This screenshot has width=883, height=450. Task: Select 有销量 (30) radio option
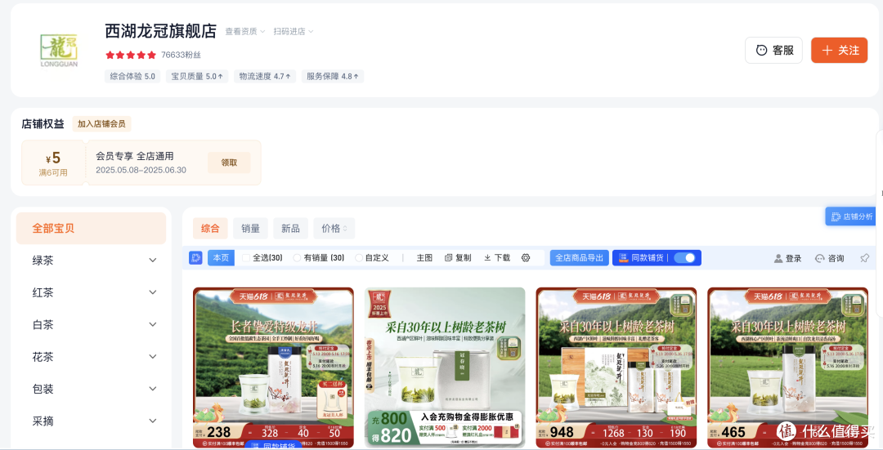[x=297, y=257]
